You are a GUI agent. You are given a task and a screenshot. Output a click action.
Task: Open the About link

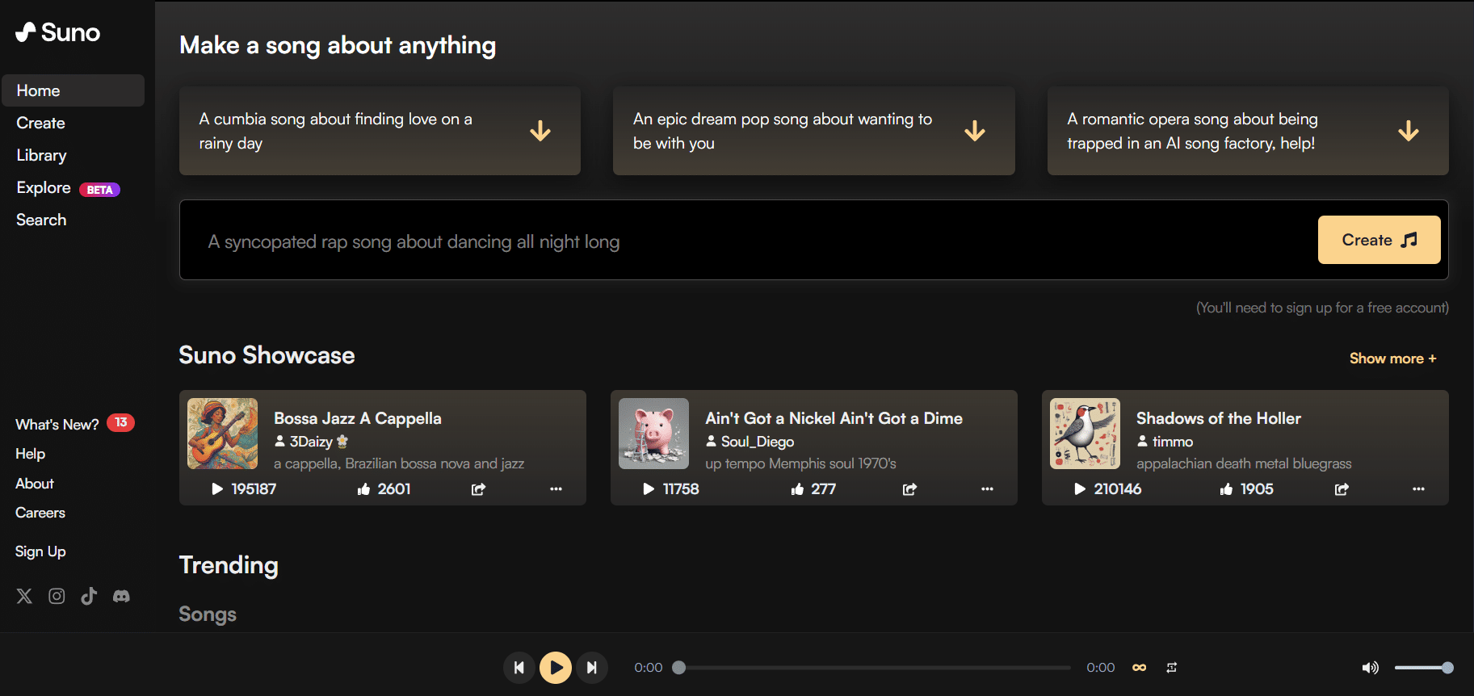[35, 484]
